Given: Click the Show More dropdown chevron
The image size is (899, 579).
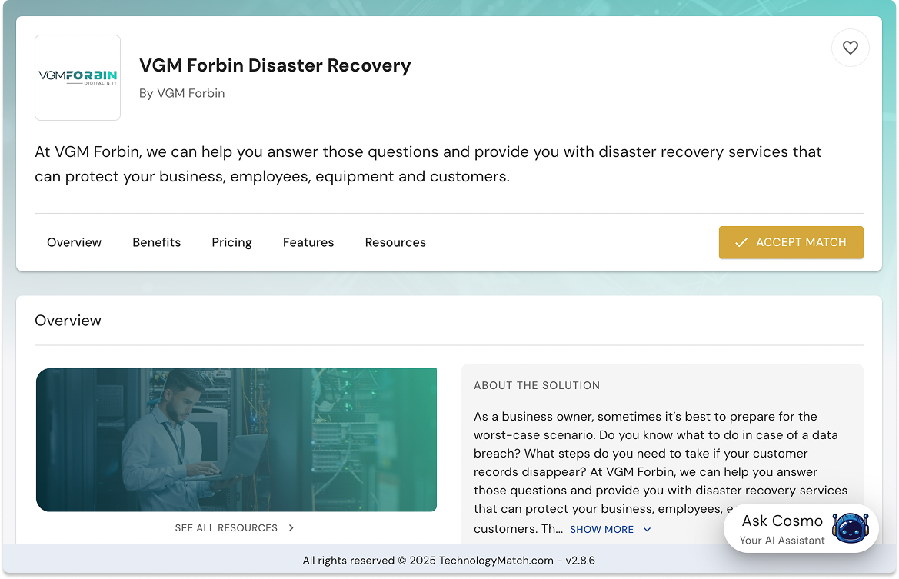Looking at the screenshot, I should [x=648, y=530].
